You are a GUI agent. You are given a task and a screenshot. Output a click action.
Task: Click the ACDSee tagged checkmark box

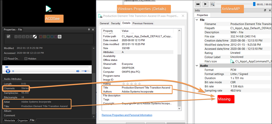pos(9,37)
